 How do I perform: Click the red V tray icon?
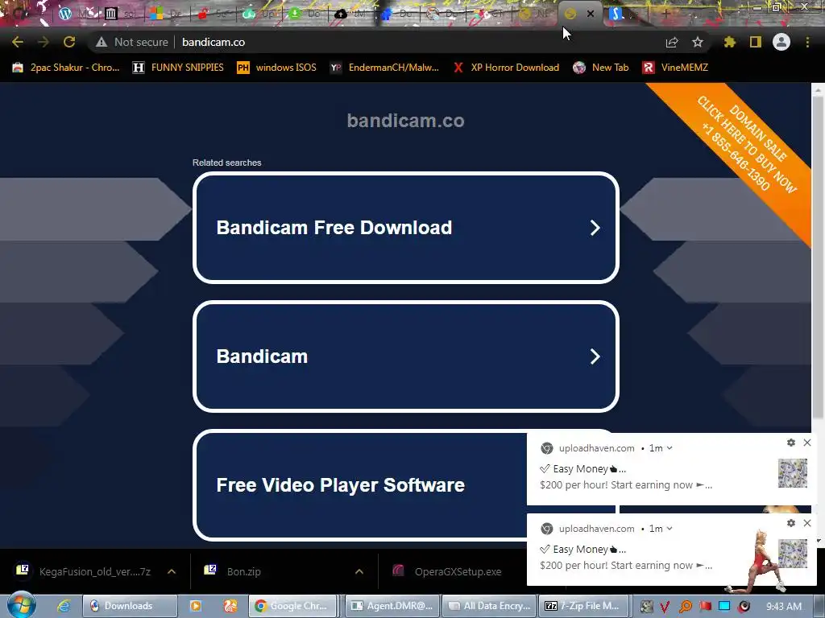click(665, 607)
